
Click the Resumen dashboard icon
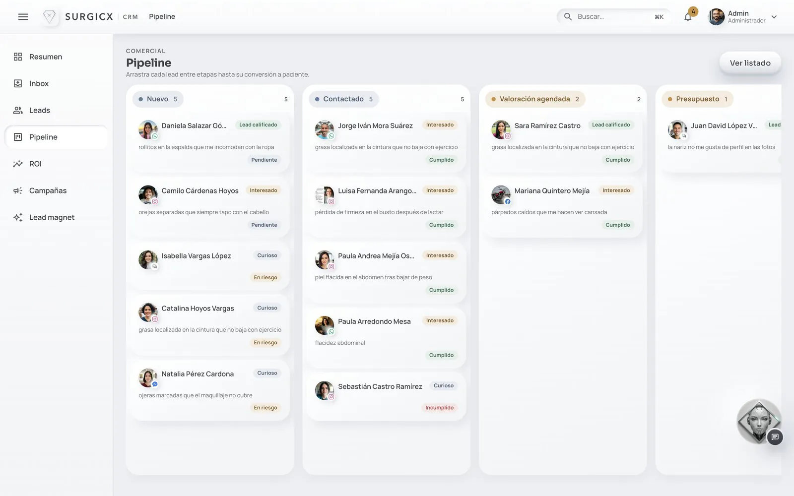[x=18, y=57]
